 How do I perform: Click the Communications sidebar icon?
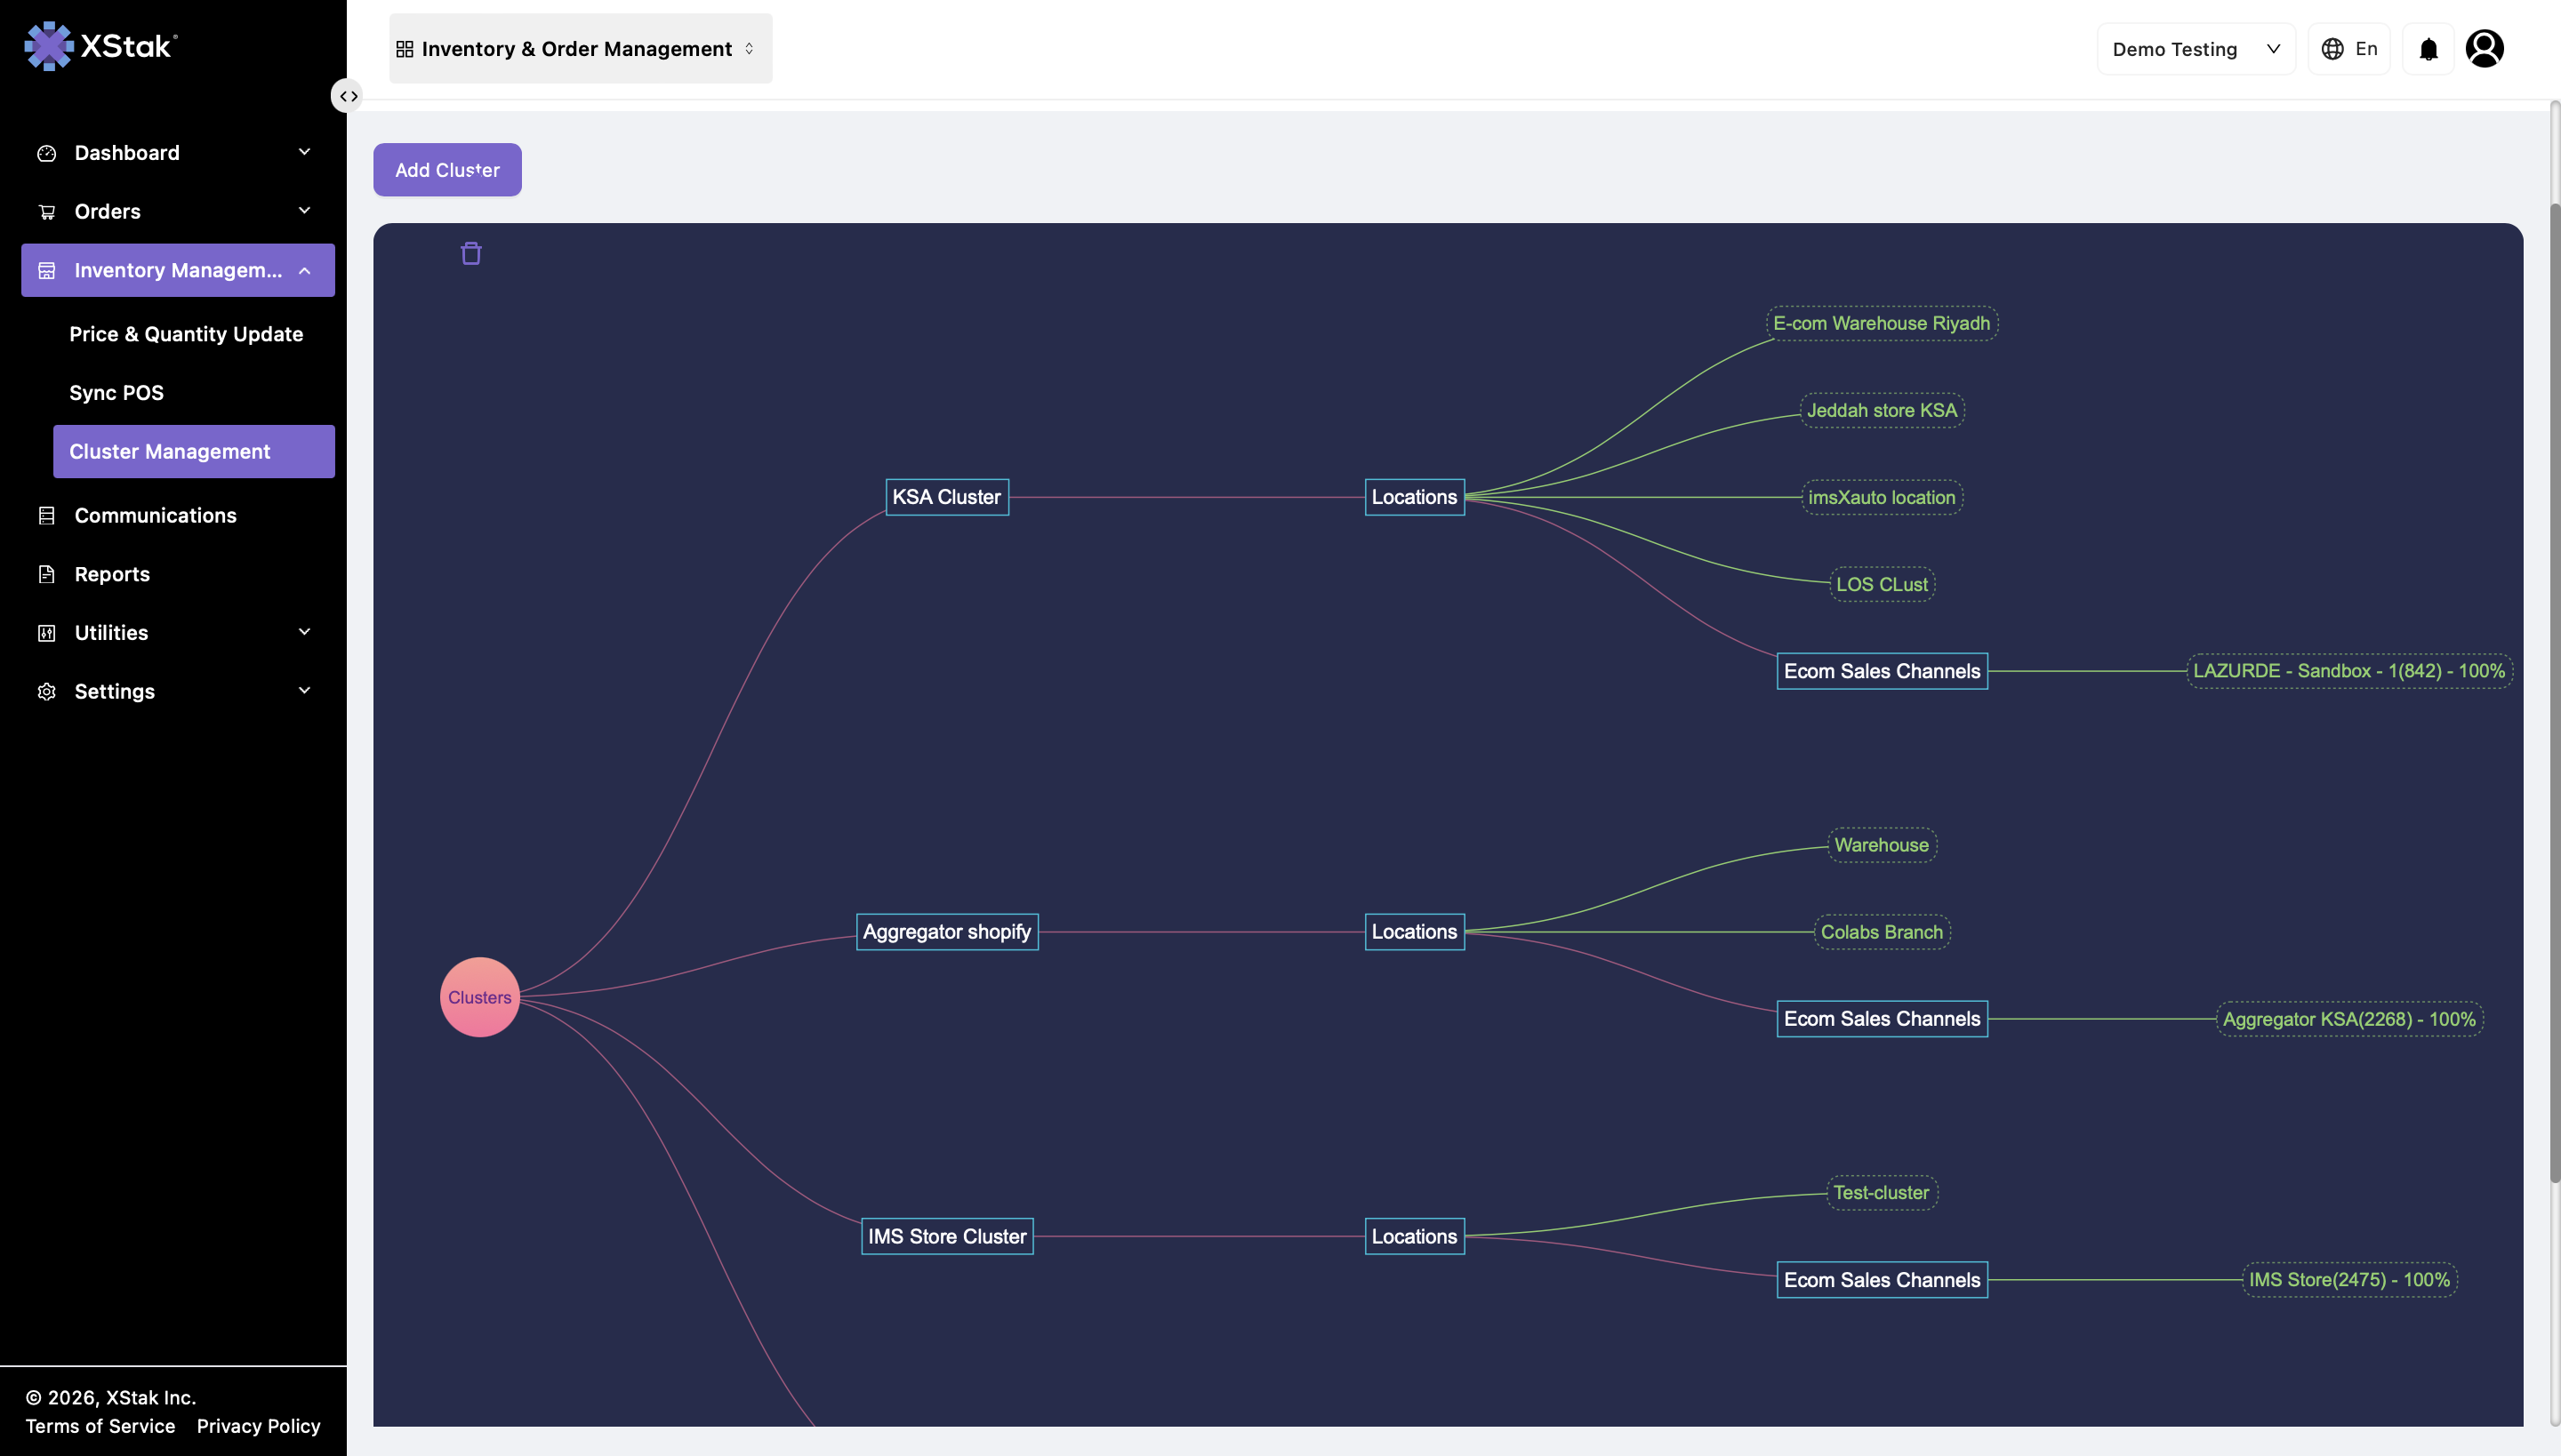point(46,515)
